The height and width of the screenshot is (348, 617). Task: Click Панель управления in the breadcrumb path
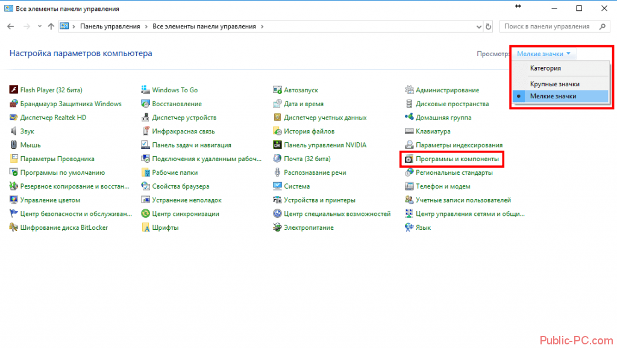tap(110, 27)
